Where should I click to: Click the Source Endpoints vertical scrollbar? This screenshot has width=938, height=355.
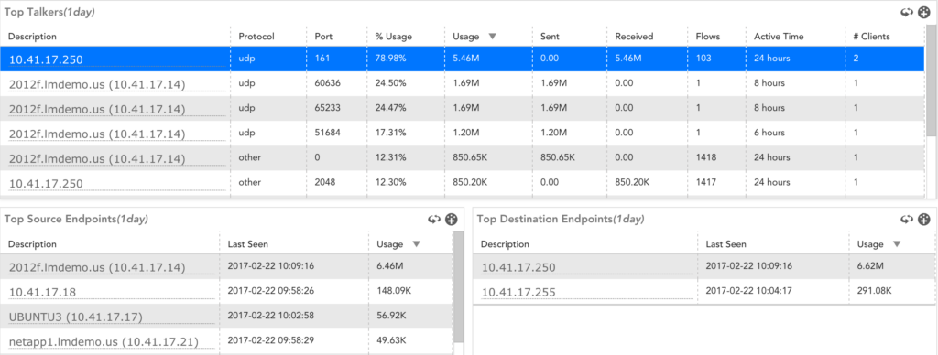point(458,287)
